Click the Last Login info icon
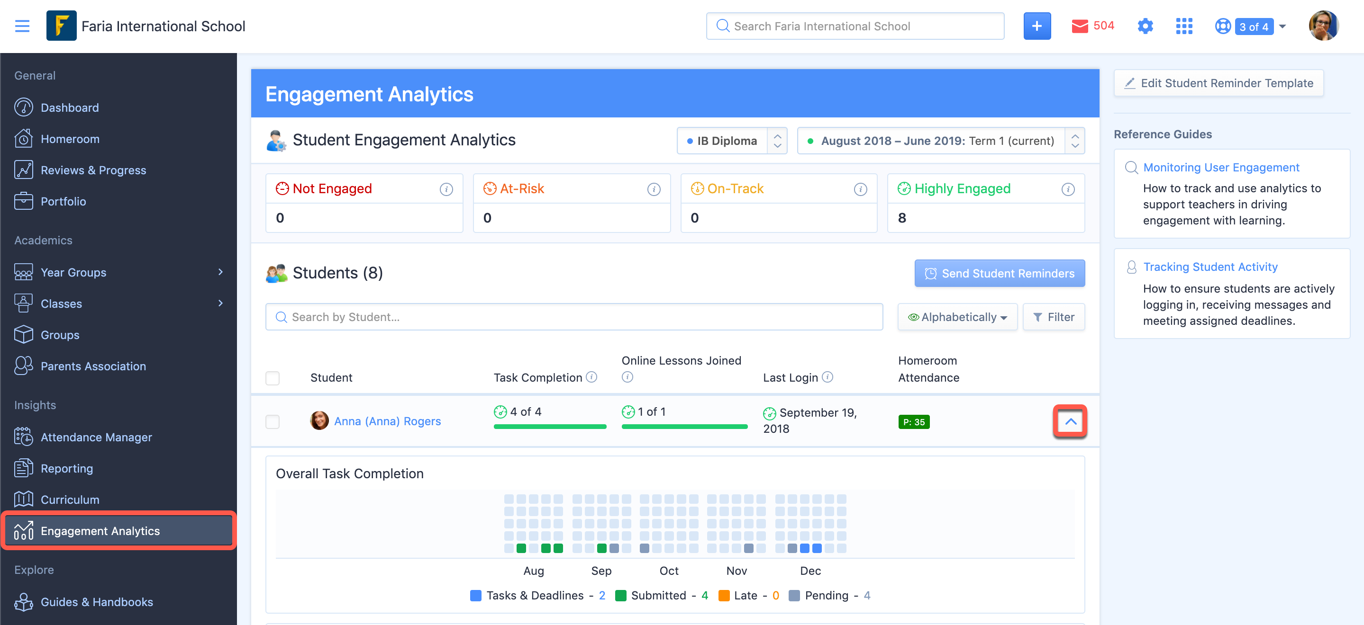 click(x=827, y=377)
